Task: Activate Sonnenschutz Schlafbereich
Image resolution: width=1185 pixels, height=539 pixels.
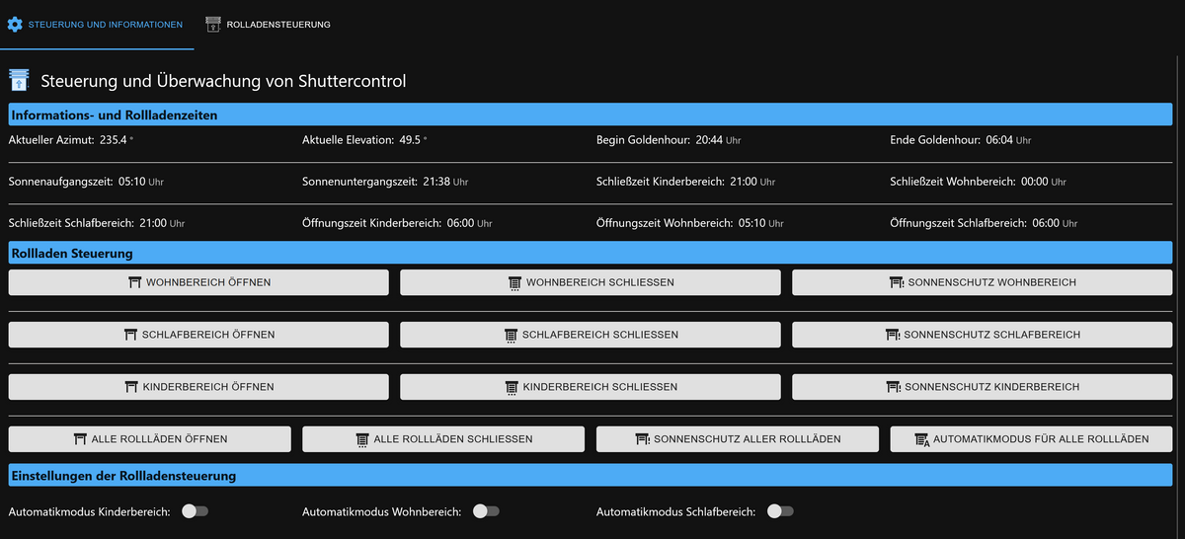Action: point(982,335)
